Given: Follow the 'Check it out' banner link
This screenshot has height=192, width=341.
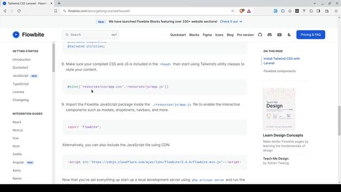Looking at the screenshot, I should pyautogui.click(x=231, y=21).
